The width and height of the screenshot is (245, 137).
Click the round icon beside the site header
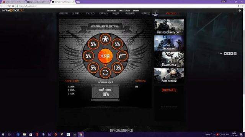point(240,11)
